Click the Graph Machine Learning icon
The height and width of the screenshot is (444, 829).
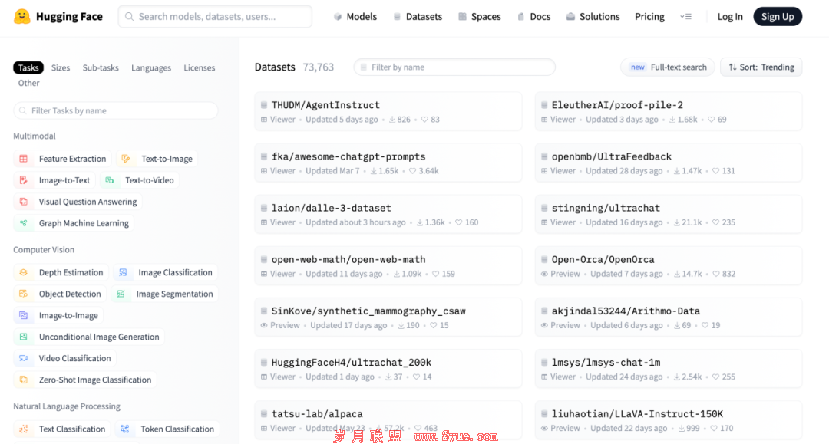point(23,223)
